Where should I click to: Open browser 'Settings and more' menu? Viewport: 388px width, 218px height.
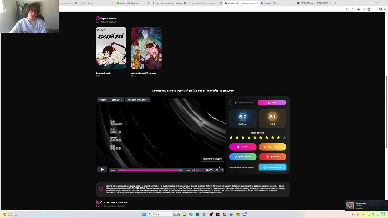[374, 9]
